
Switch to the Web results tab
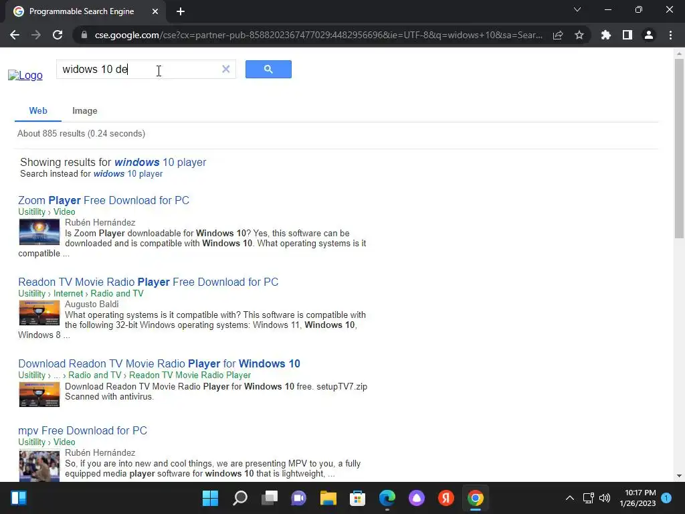click(38, 111)
